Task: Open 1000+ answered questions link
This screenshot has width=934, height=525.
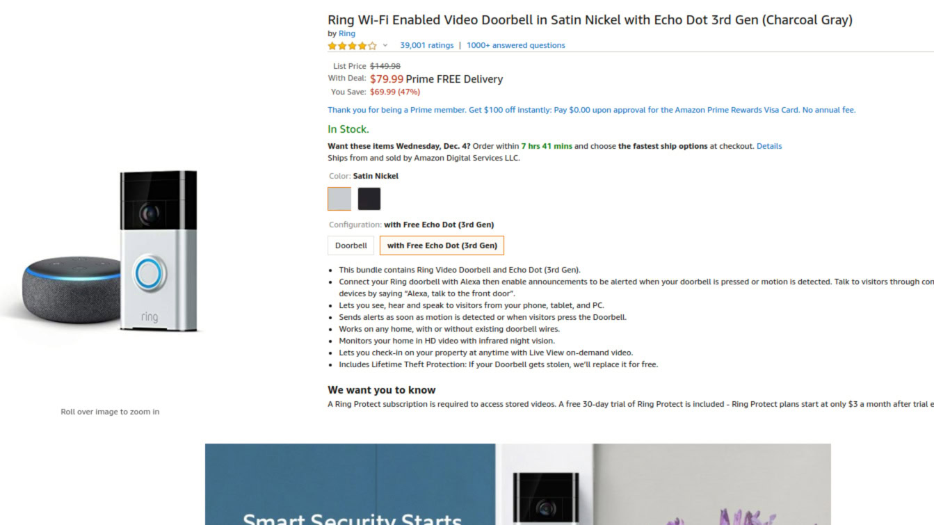Action: pyautogui.click(x=515, y=45)
